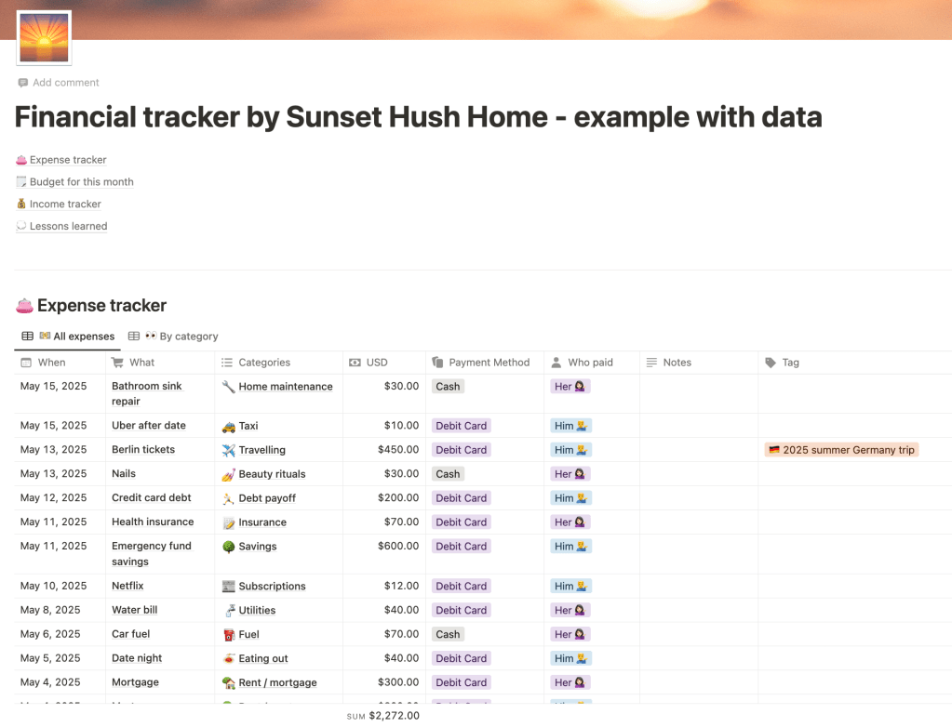Open the Categories column header menu

click(x=264, y=363)
